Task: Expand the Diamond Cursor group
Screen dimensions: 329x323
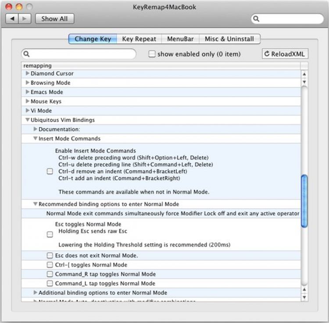Action: coord(27,73)
